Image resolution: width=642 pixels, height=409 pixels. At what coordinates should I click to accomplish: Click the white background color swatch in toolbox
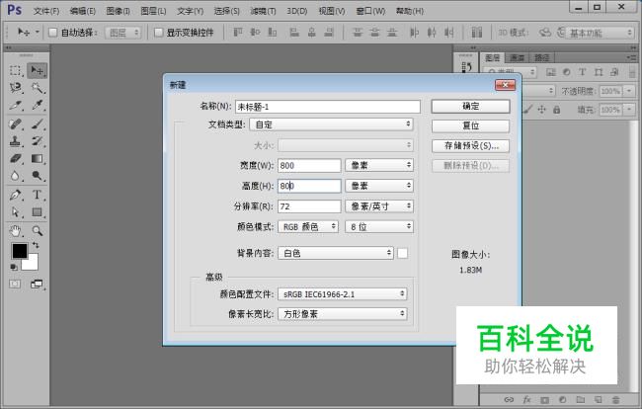coord(32,264)
